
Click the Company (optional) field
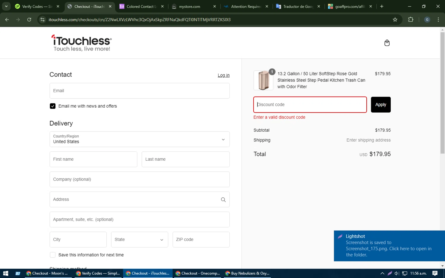coord(139,179)
